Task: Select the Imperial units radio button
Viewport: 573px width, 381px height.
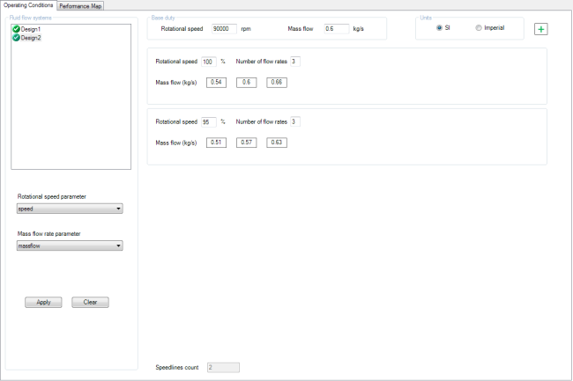Action: pos(479,28)
